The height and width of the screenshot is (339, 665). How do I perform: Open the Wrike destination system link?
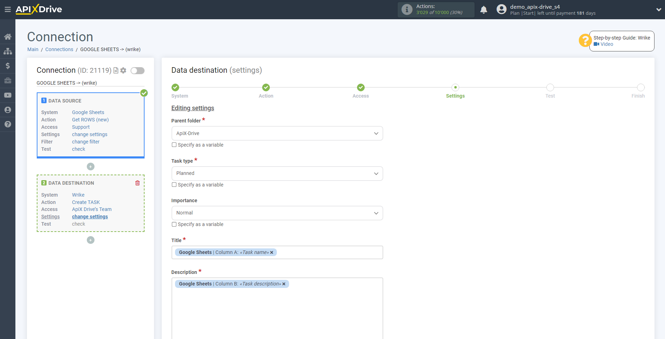point(78,195)
